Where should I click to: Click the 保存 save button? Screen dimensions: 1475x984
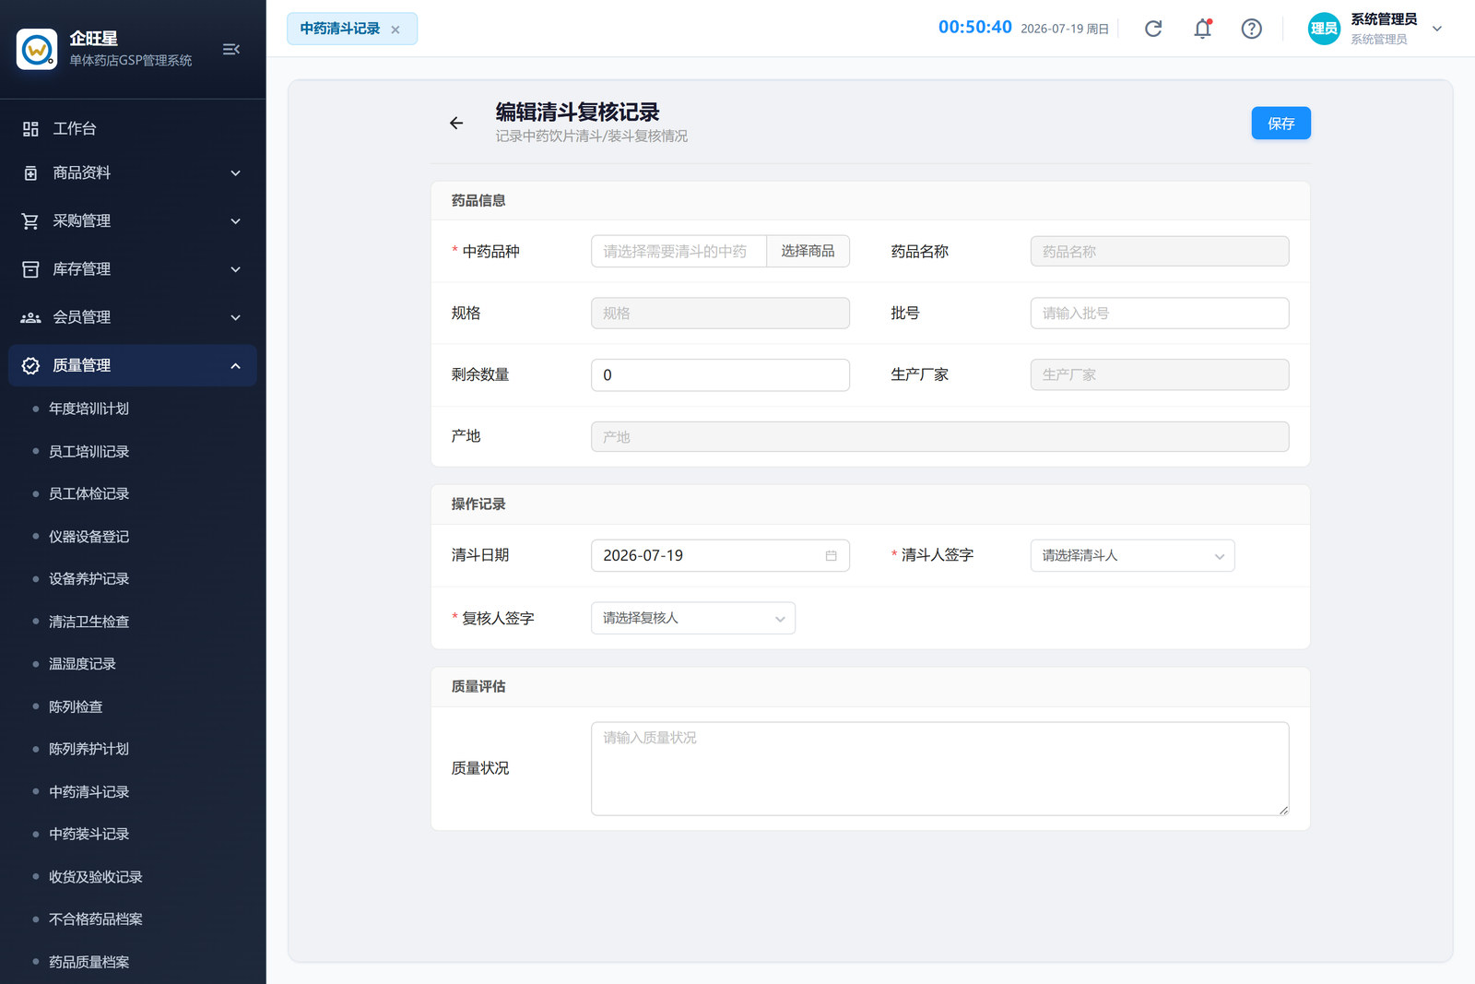tap(1280, 124)
